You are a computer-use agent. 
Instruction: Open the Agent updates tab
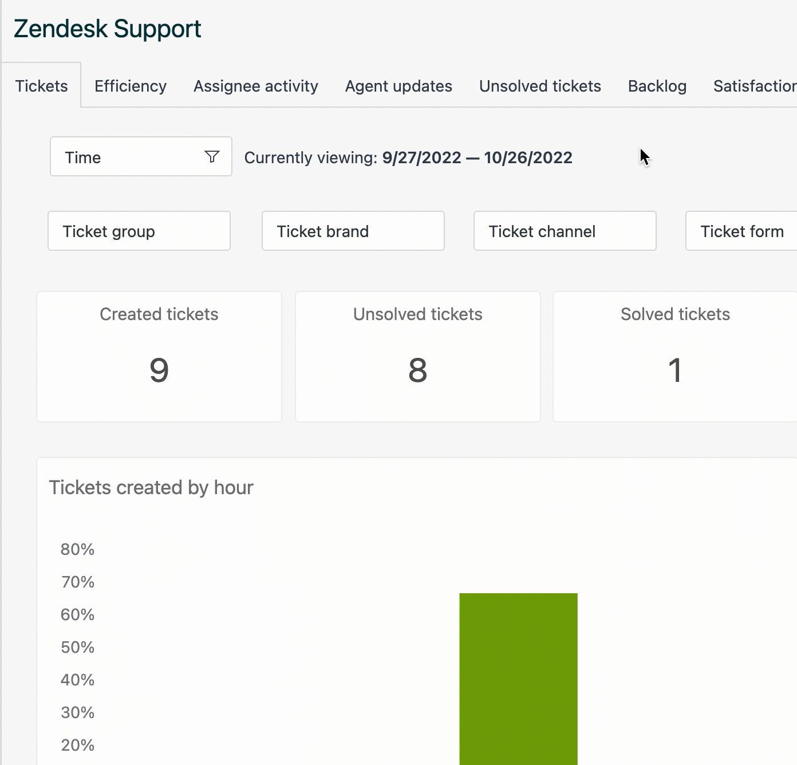398,86
